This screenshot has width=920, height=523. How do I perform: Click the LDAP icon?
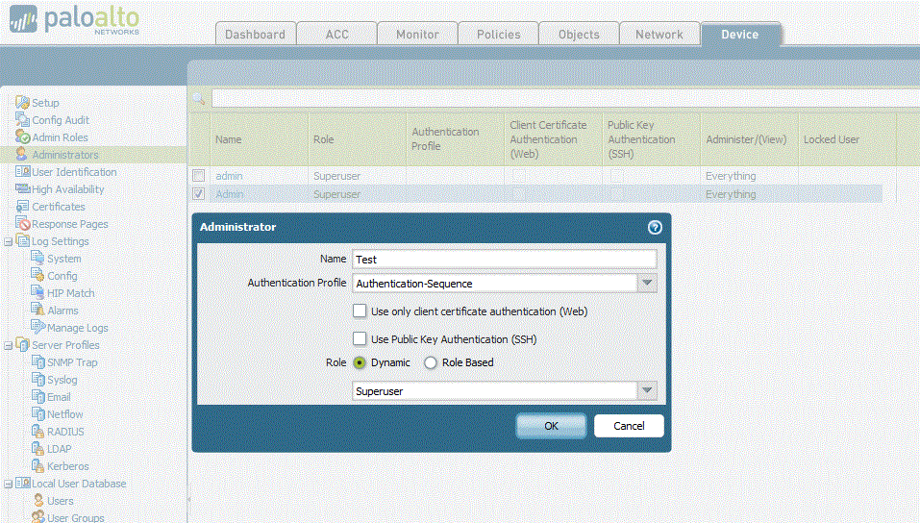tap(37, 448)
